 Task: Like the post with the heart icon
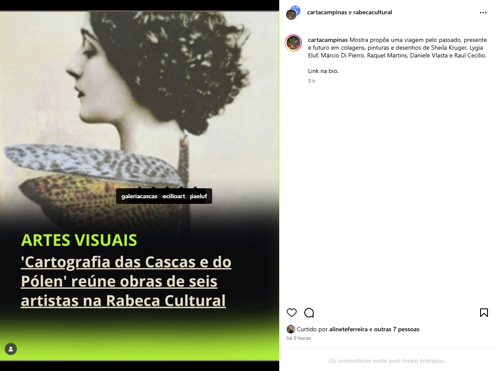pos(291,313)
